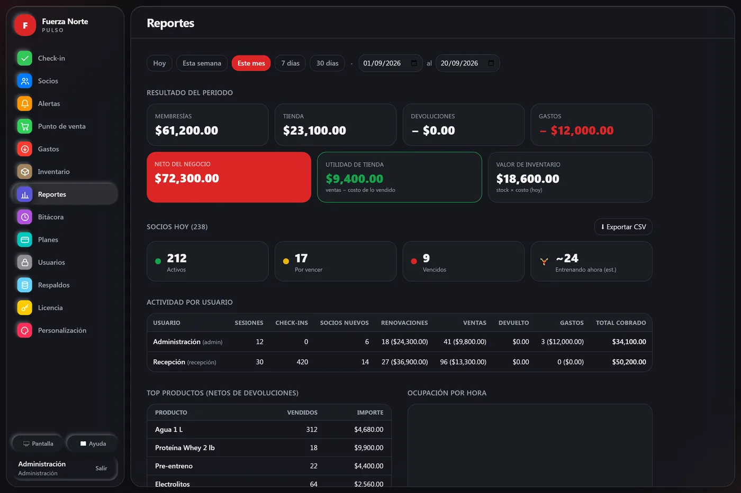Click the start date field 01/09/2026
This screenshot has height=493, width=741.
point(391,63)
